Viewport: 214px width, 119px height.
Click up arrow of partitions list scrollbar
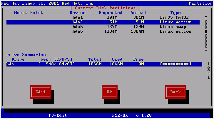206,17
